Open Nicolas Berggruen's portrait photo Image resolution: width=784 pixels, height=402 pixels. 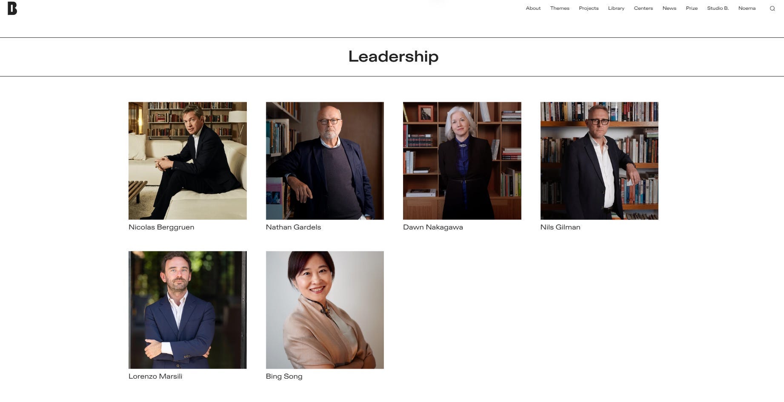click(x=188, y=161)
